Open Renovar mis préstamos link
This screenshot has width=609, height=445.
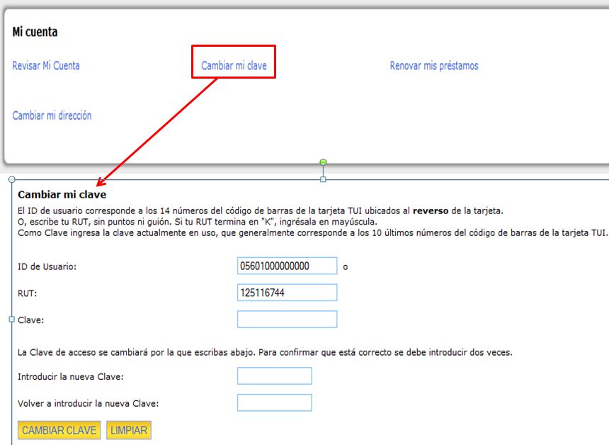[x=433, y=66]
